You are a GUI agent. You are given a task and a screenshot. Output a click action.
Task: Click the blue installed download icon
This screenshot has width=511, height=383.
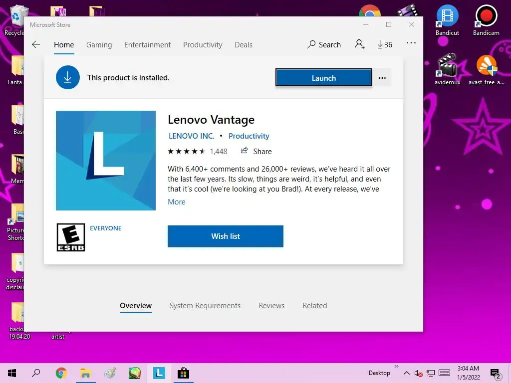point(68,77)
